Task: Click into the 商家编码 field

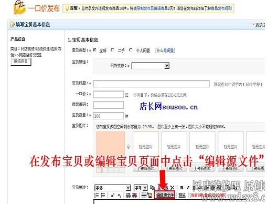Action: pyautogui.click(x=108, y=105)
